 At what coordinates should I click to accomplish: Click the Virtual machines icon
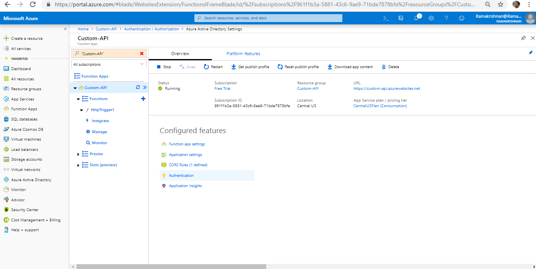(x=6, y=139)
